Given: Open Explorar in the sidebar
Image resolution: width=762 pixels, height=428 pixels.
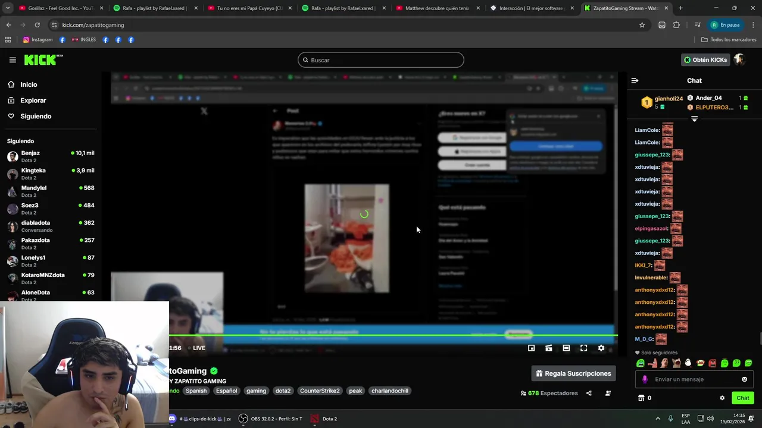Looking at the screenshot, I should (33, 100).
